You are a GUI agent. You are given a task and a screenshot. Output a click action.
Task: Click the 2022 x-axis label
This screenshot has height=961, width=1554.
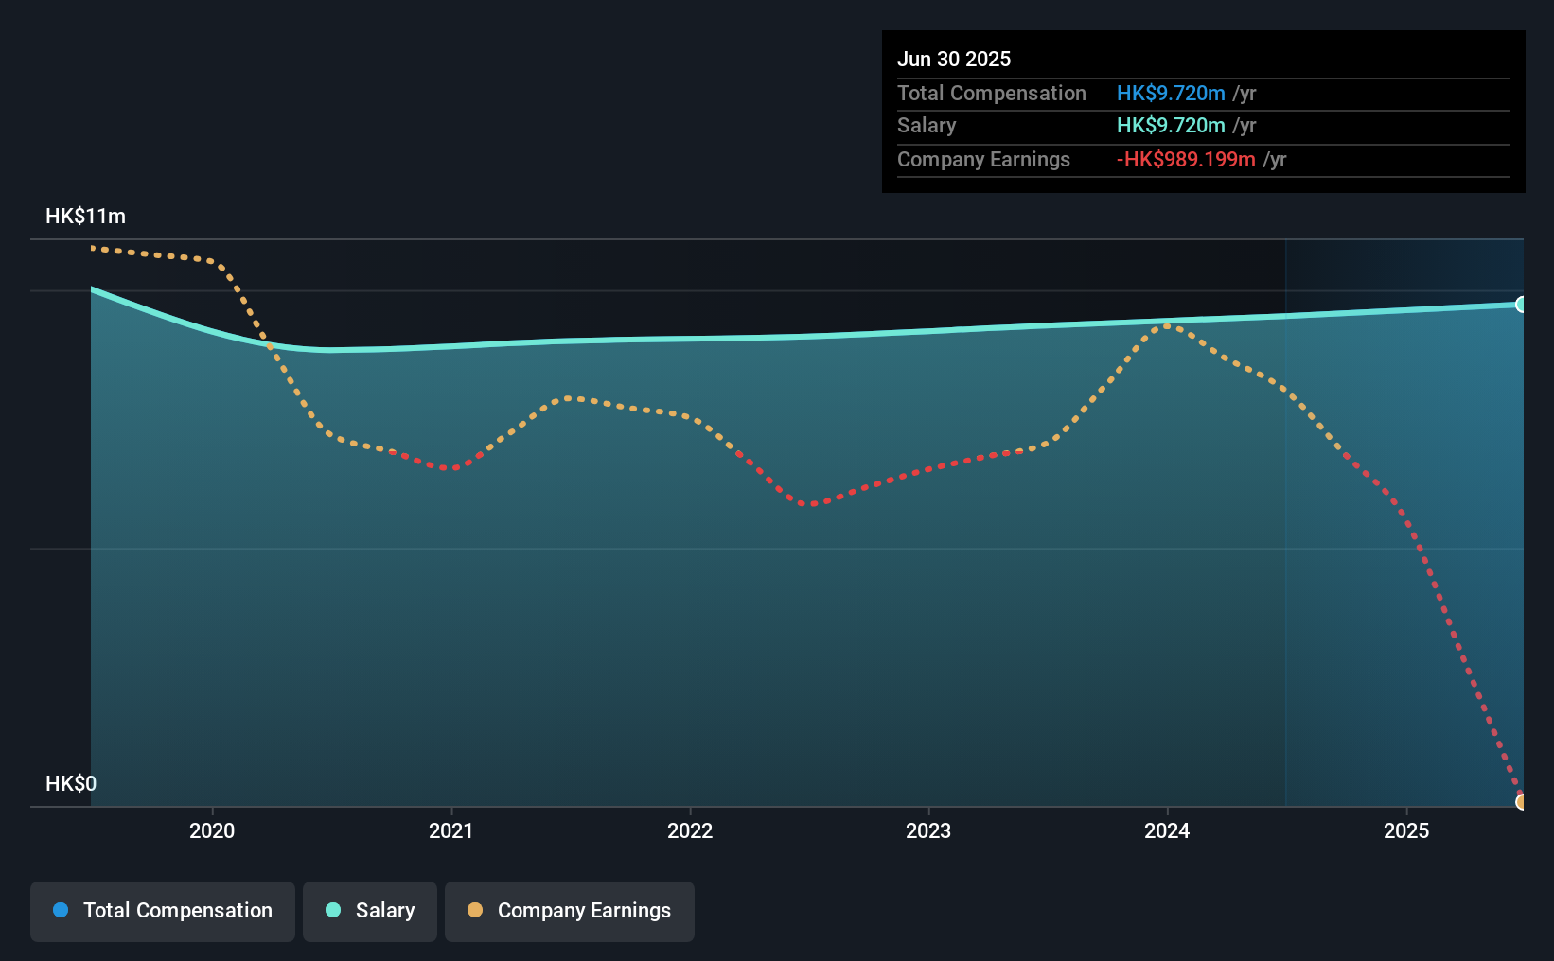690,830
